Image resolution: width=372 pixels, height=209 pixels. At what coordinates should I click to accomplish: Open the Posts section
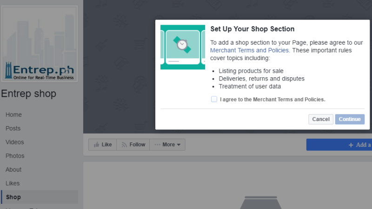coord(13,128)
